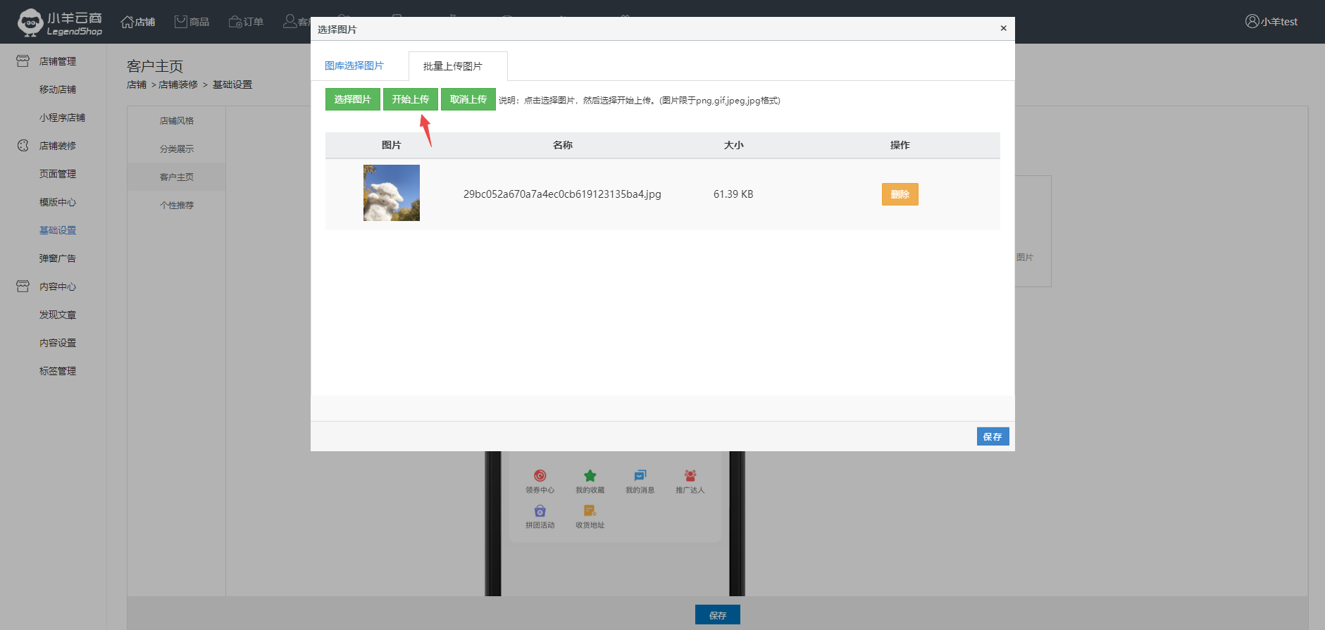Close the 选择图片 dialog
The width and height of the screenshot is (1325, 630).
point(1003,28)
